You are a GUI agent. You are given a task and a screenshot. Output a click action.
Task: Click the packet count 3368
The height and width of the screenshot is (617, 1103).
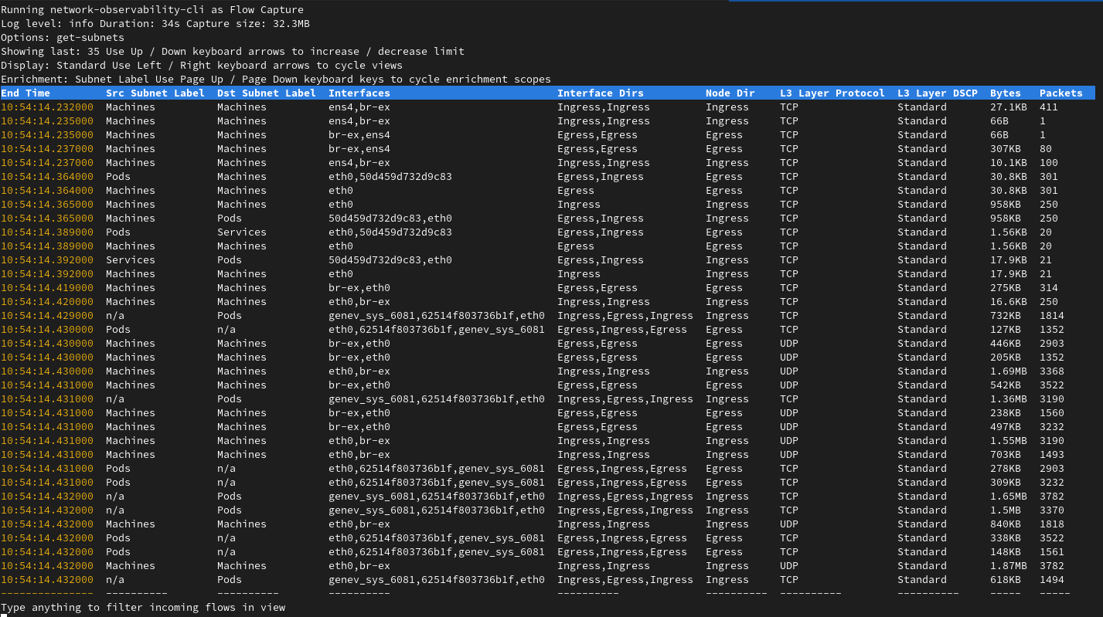point(1052,371)
